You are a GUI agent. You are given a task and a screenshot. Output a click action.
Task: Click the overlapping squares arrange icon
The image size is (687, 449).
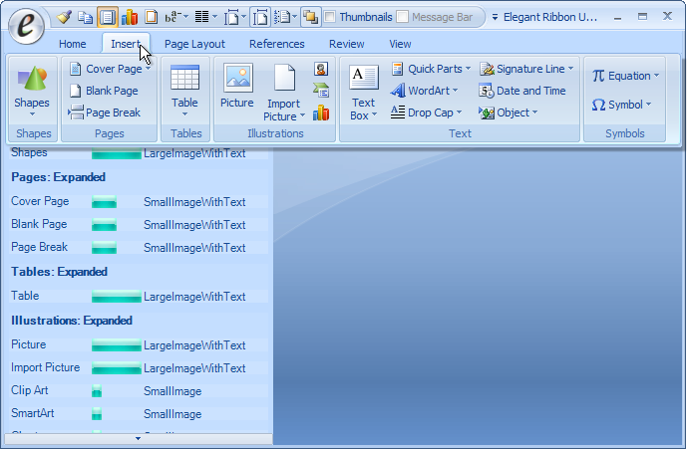(x=311, y=17)
